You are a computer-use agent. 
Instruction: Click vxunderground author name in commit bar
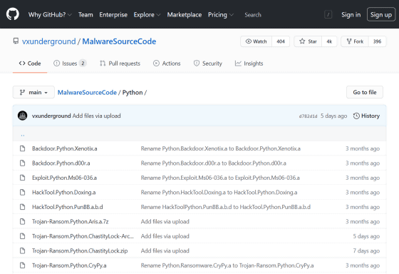(51, 116)
